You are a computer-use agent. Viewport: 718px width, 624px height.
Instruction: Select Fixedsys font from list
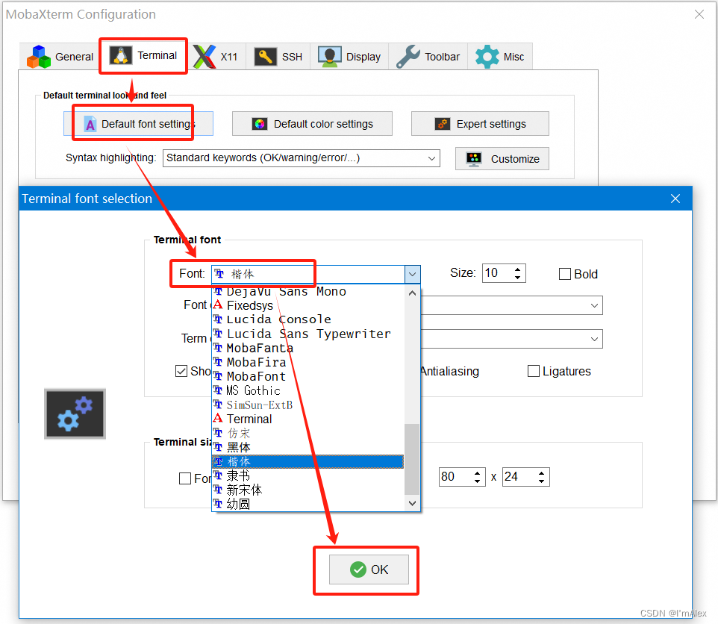click(x=308, y=305)
